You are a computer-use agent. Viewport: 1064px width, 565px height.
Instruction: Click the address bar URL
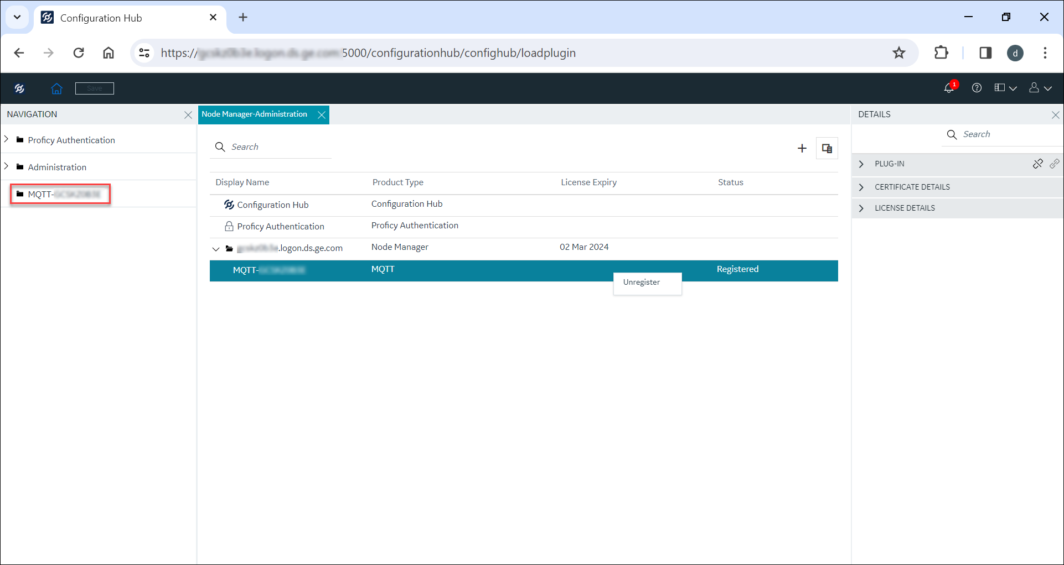(368, 53)
